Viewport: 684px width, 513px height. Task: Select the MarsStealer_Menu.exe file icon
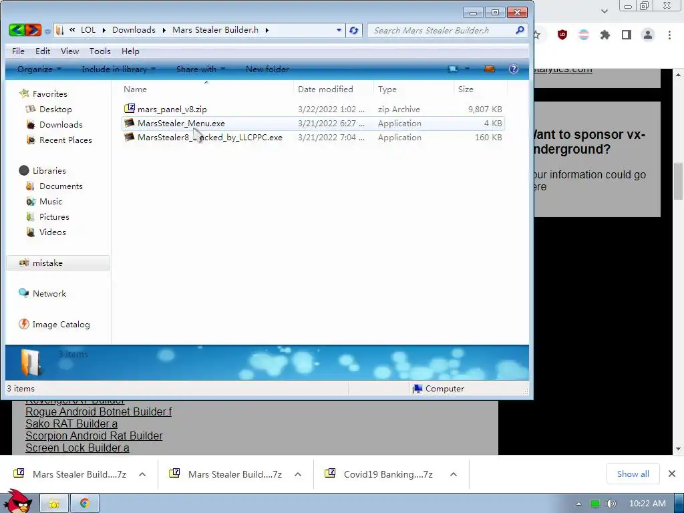(x=129, y=123)
